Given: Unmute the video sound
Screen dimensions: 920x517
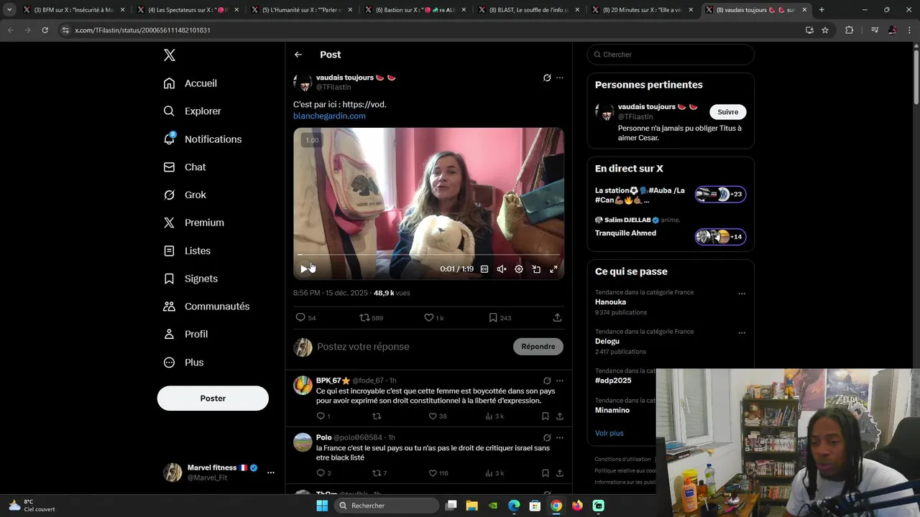Looking at the screenshot, I should (x=502, y=269).
